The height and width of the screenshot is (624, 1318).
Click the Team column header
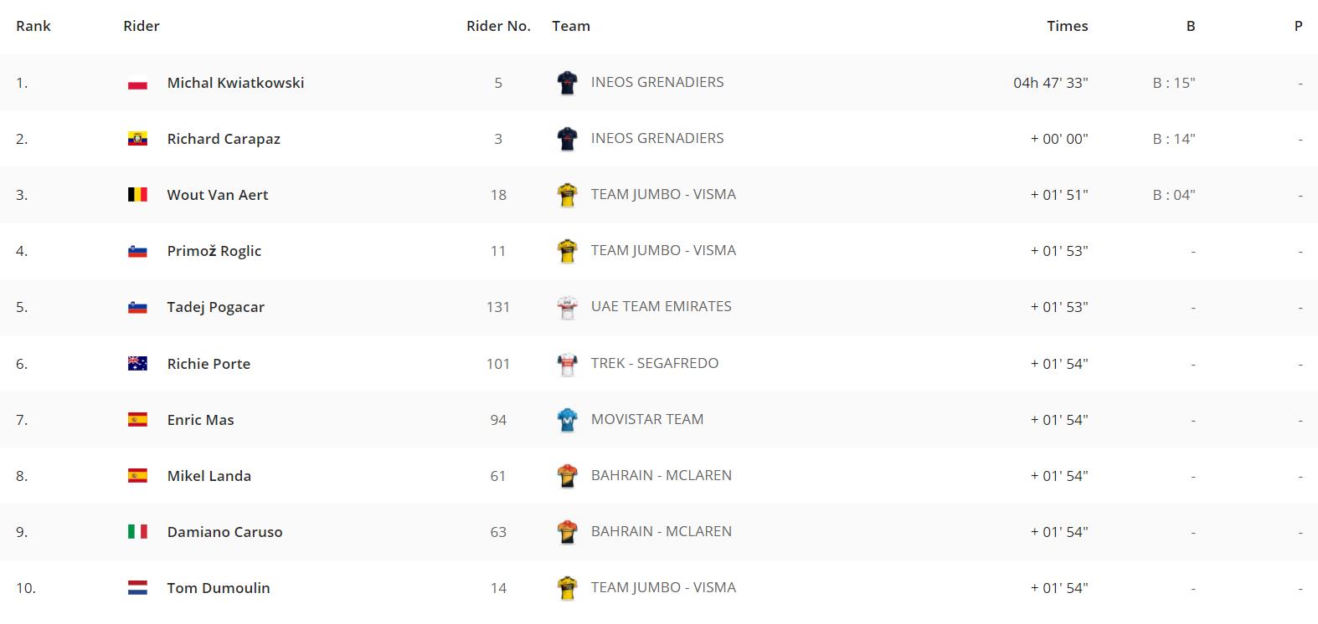[x=571, y=26]
